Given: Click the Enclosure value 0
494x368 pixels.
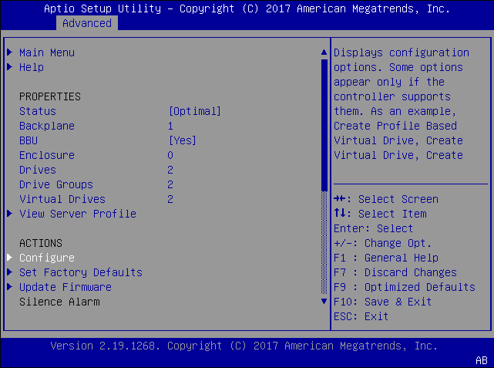Looking at the screenshot, I should click(x=170, y=156).
